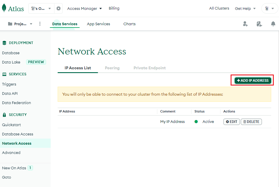Select the IP Access List tab
The image size is (279, 187).
click(x=78, y=68)
